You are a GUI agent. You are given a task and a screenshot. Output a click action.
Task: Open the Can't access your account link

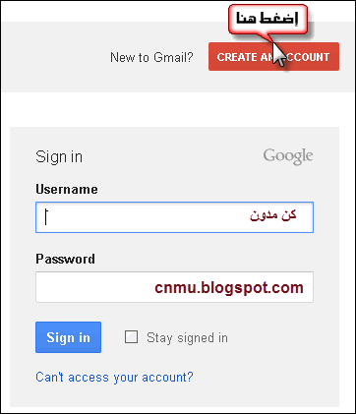(x=114, y=377)
